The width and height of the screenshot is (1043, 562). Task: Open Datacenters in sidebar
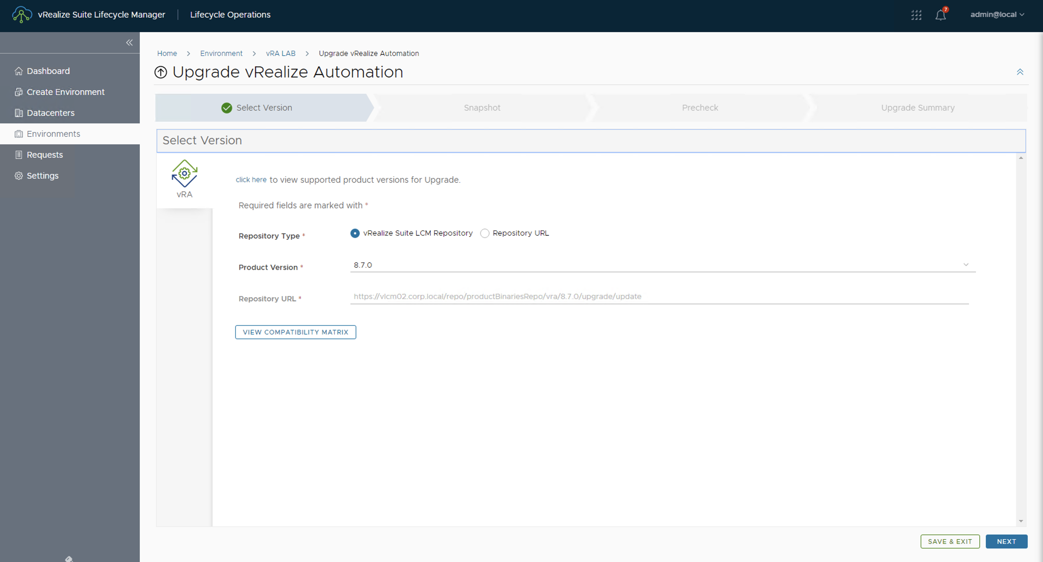pyautogui.click(x=50, y=113)
